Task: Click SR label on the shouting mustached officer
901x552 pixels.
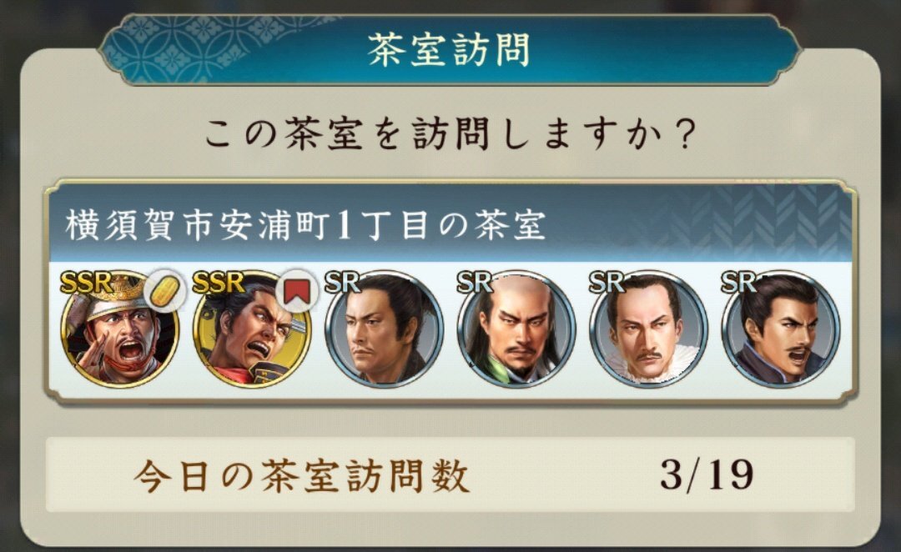Action: pos(738,282)
